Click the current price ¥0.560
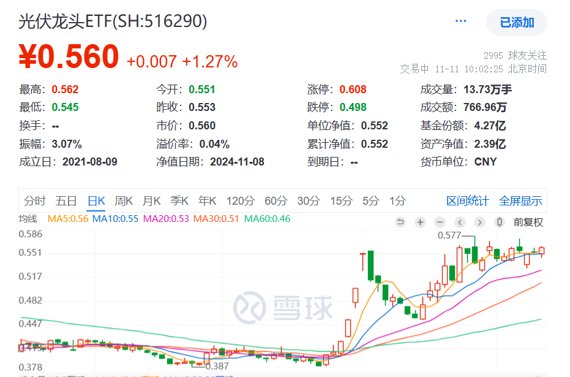Viewport: 570px width, 377px height. 69,56
